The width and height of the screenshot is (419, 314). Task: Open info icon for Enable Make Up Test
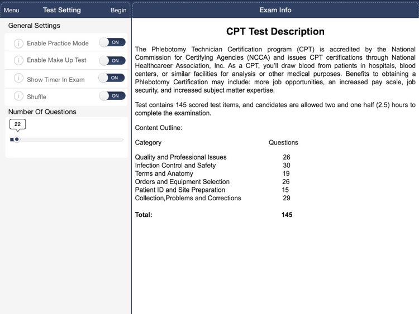[18, 60]
